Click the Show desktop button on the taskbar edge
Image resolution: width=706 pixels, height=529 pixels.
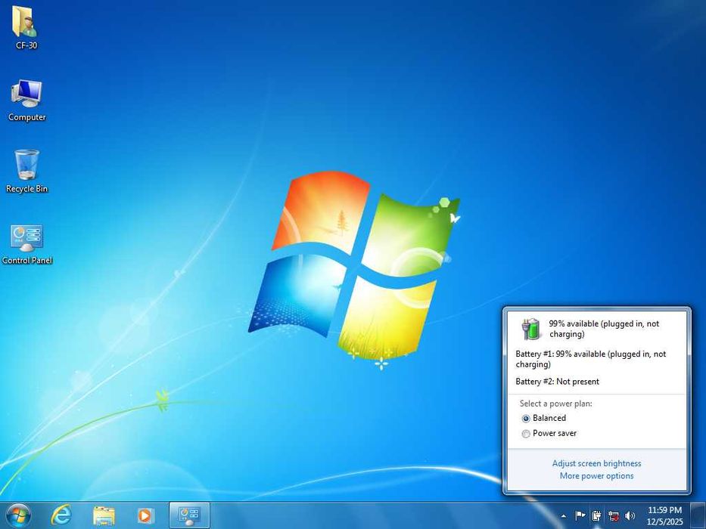click(x=698, y=515)
